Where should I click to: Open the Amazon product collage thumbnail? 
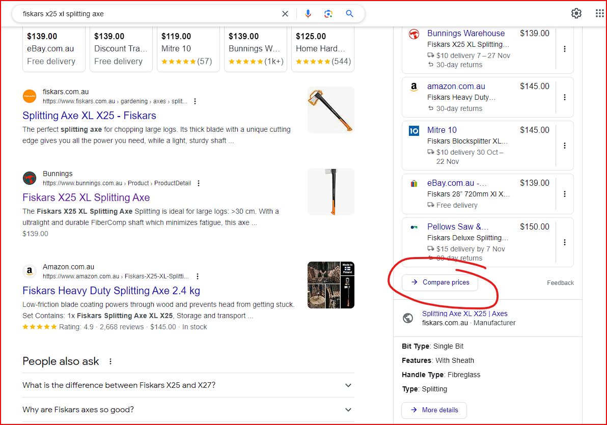331,285
